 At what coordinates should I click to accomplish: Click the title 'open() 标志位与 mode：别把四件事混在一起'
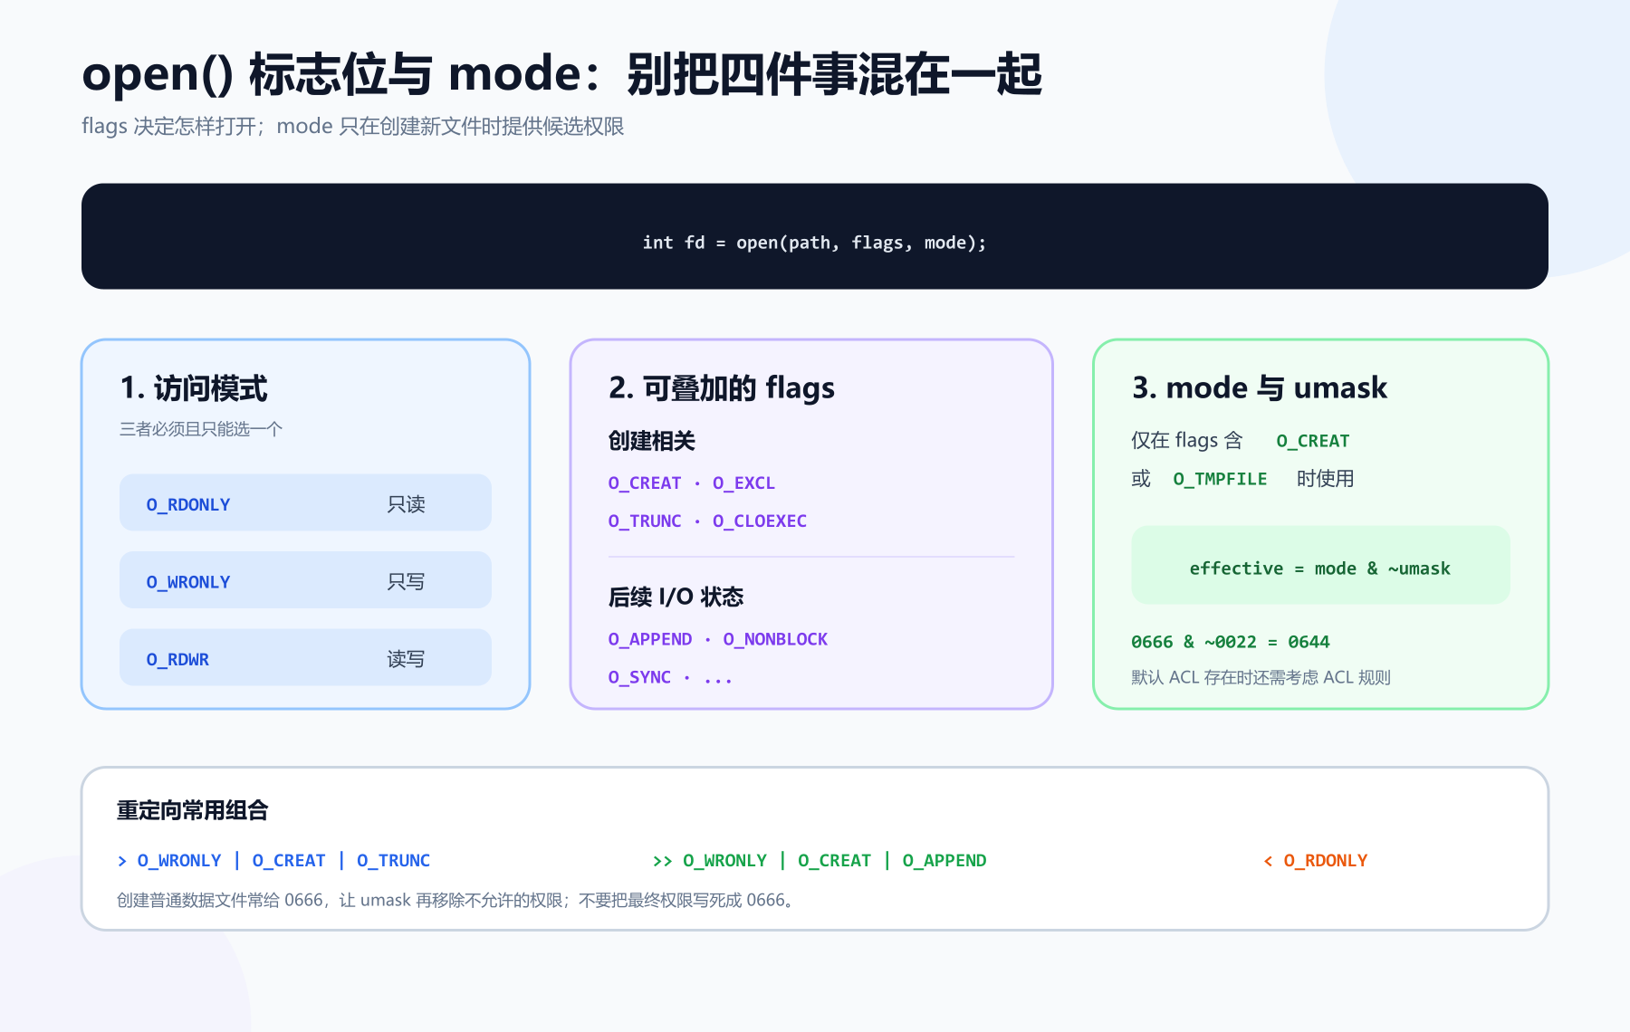[561, 74]
